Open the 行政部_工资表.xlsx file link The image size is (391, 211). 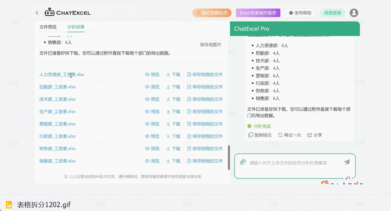point(57,136)
